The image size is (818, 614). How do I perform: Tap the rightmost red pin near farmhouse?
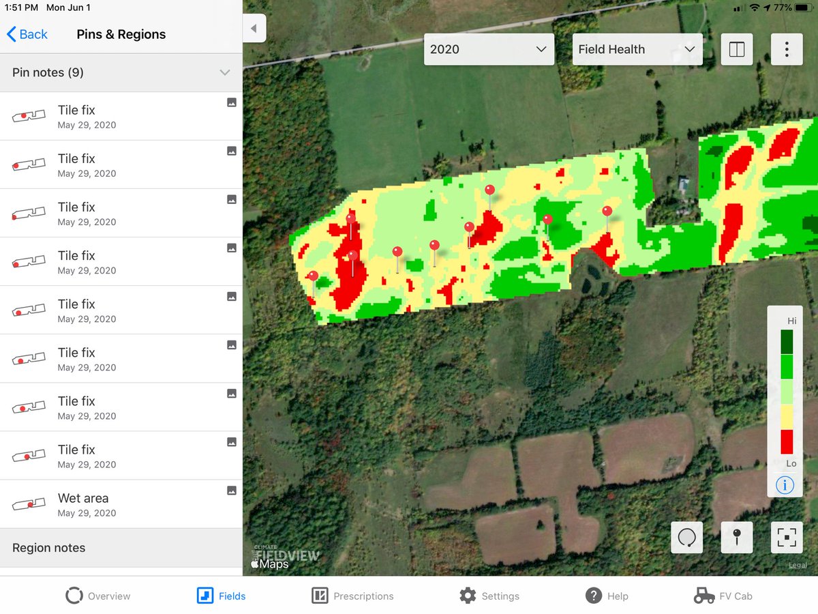pos(607,211)
